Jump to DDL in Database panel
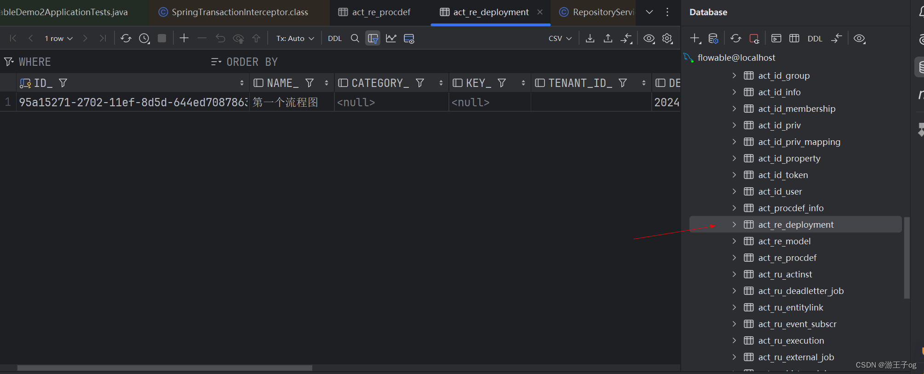Screen dimensions: 924x374 (x=815, y=39)
